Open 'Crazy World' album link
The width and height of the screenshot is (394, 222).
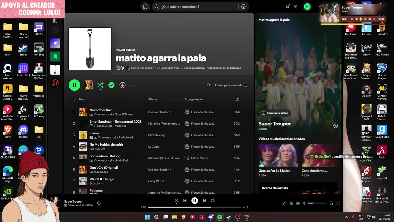(x=156, y=181)
